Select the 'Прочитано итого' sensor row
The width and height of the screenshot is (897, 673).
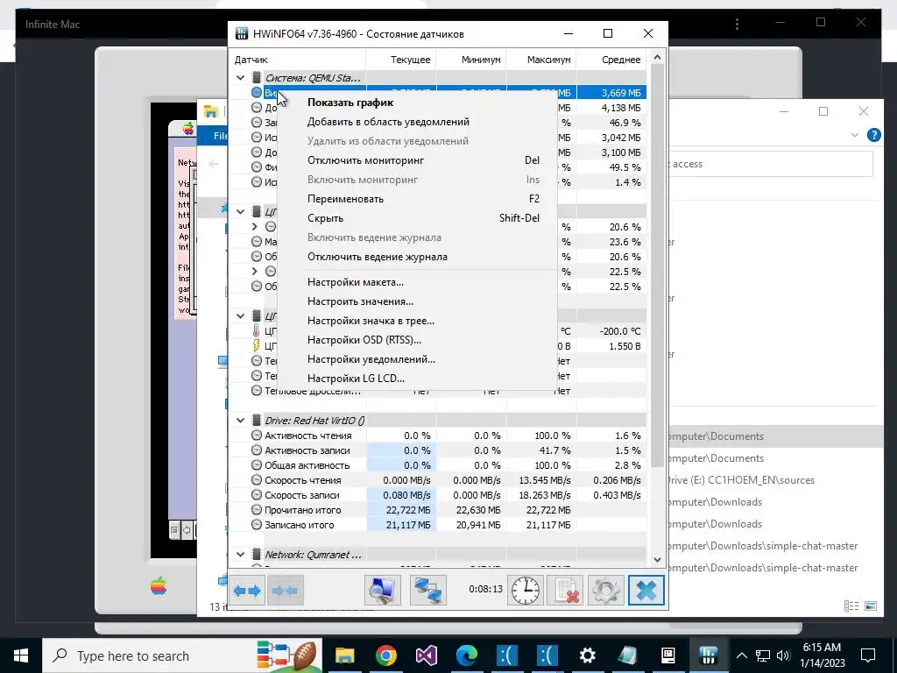(438, 510)
